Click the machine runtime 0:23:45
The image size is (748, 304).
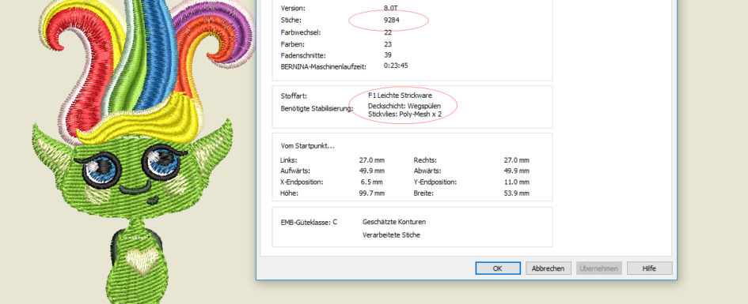coord(396,66)
